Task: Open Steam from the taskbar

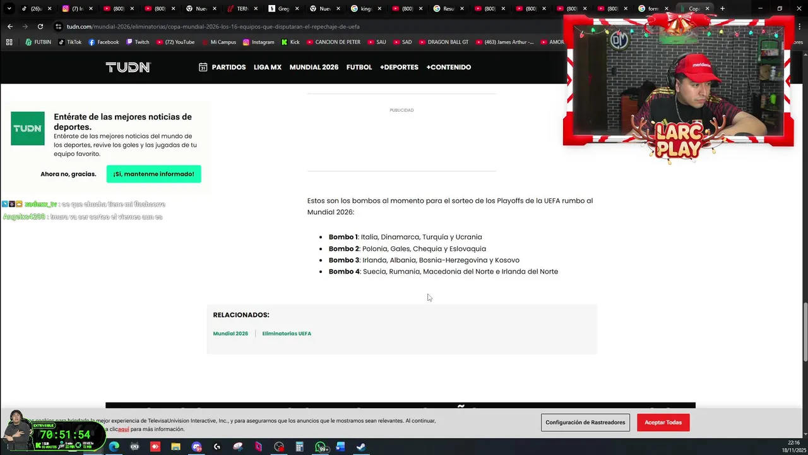Action: (361, 447)
